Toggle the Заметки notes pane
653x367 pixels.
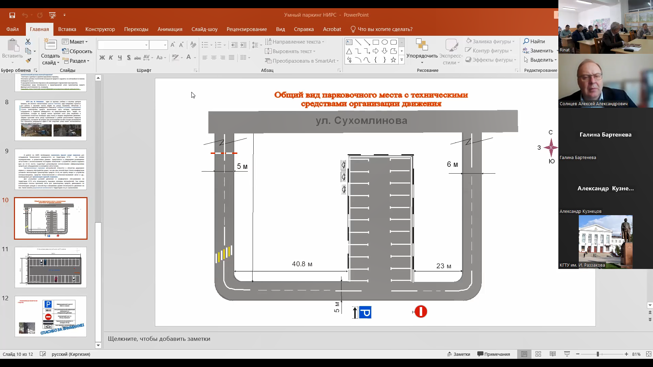click(x=458, y=354)
